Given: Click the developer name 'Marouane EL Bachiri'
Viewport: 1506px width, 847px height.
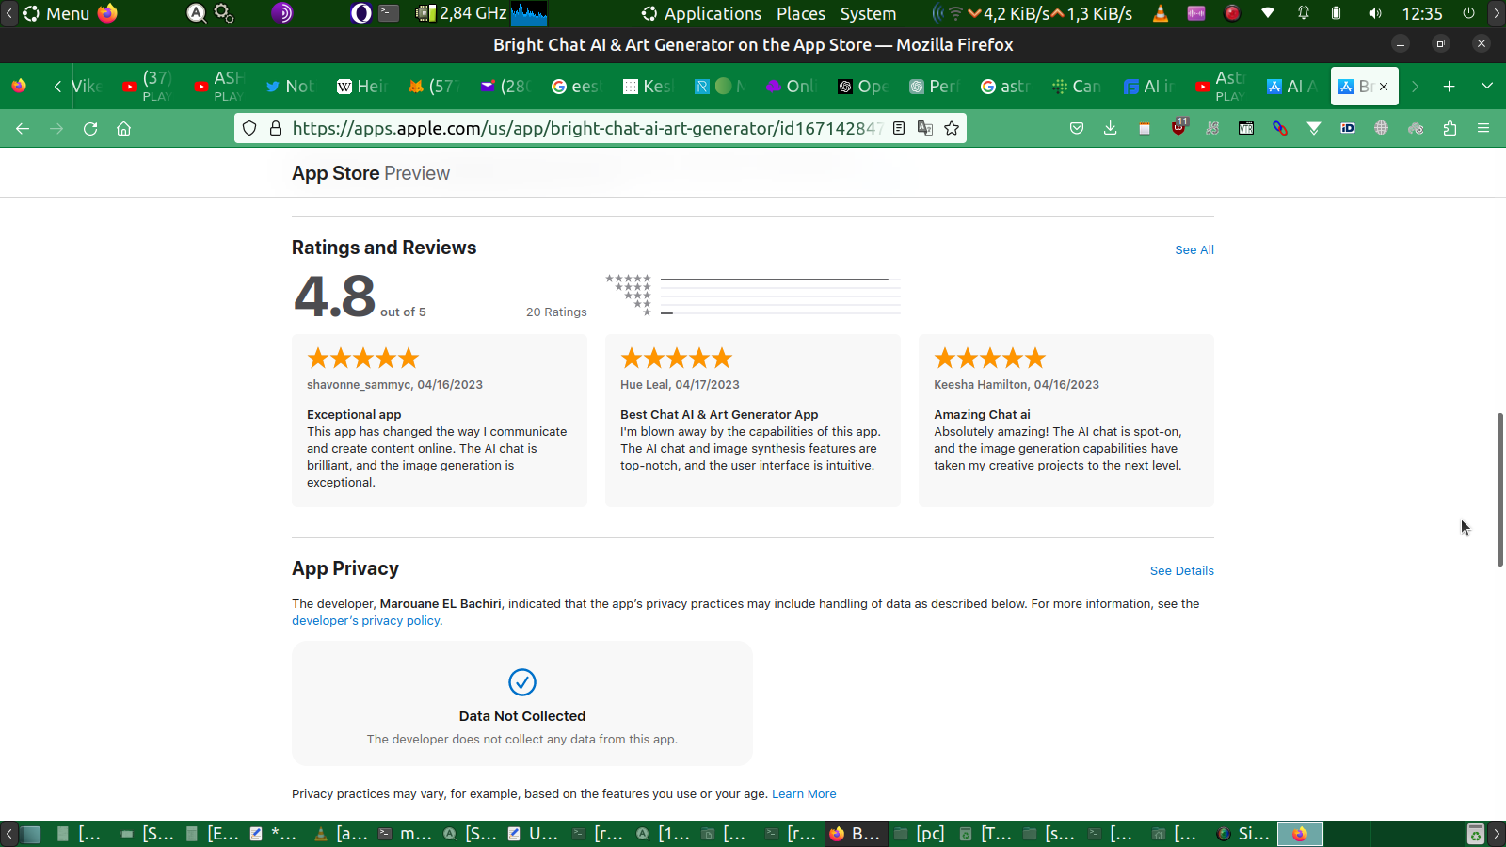Looking at the screenshot, I should coord(441,604).
